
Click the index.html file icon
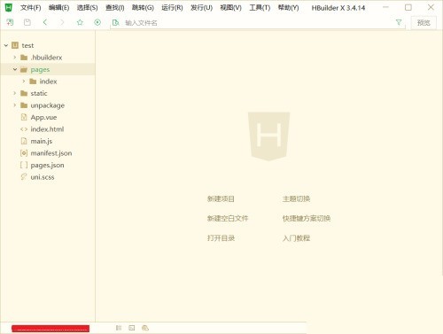click(x=24, y=129)
